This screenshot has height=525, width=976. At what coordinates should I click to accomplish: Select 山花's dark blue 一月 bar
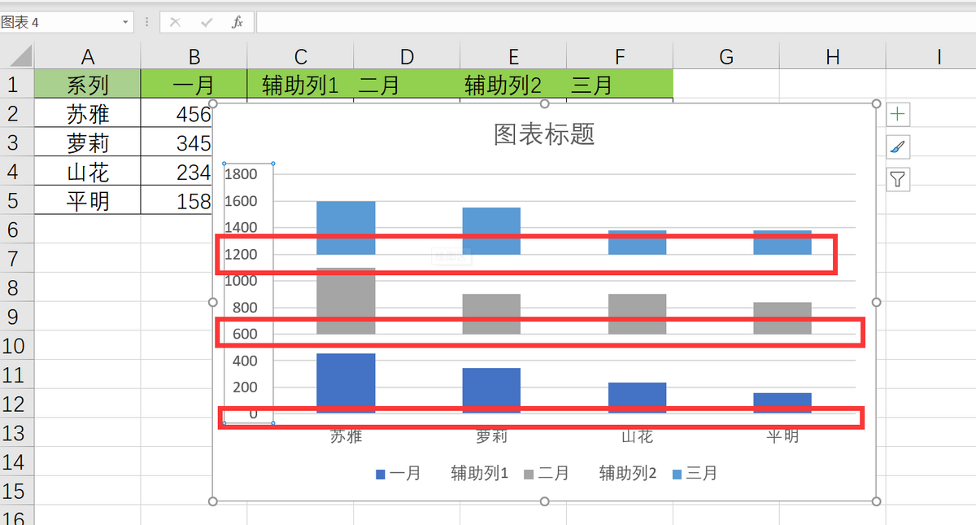[x=637, y=398]
